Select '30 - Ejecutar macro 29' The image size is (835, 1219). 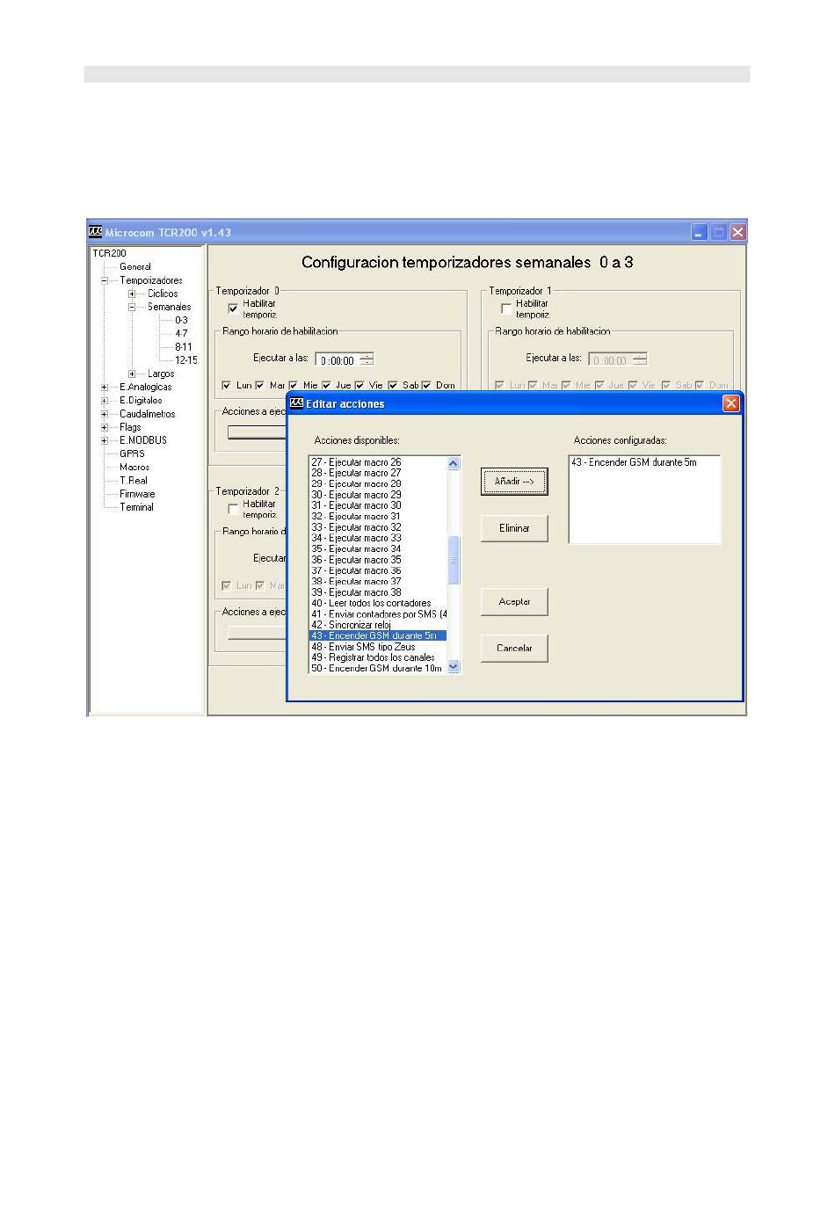tap(356, 495)
